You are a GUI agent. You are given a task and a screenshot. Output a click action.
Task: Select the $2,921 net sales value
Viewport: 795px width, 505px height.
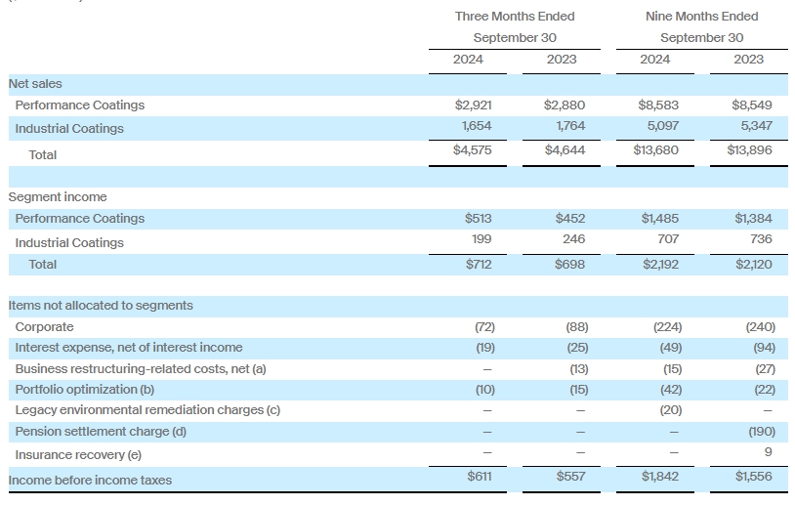pos(473,105)
